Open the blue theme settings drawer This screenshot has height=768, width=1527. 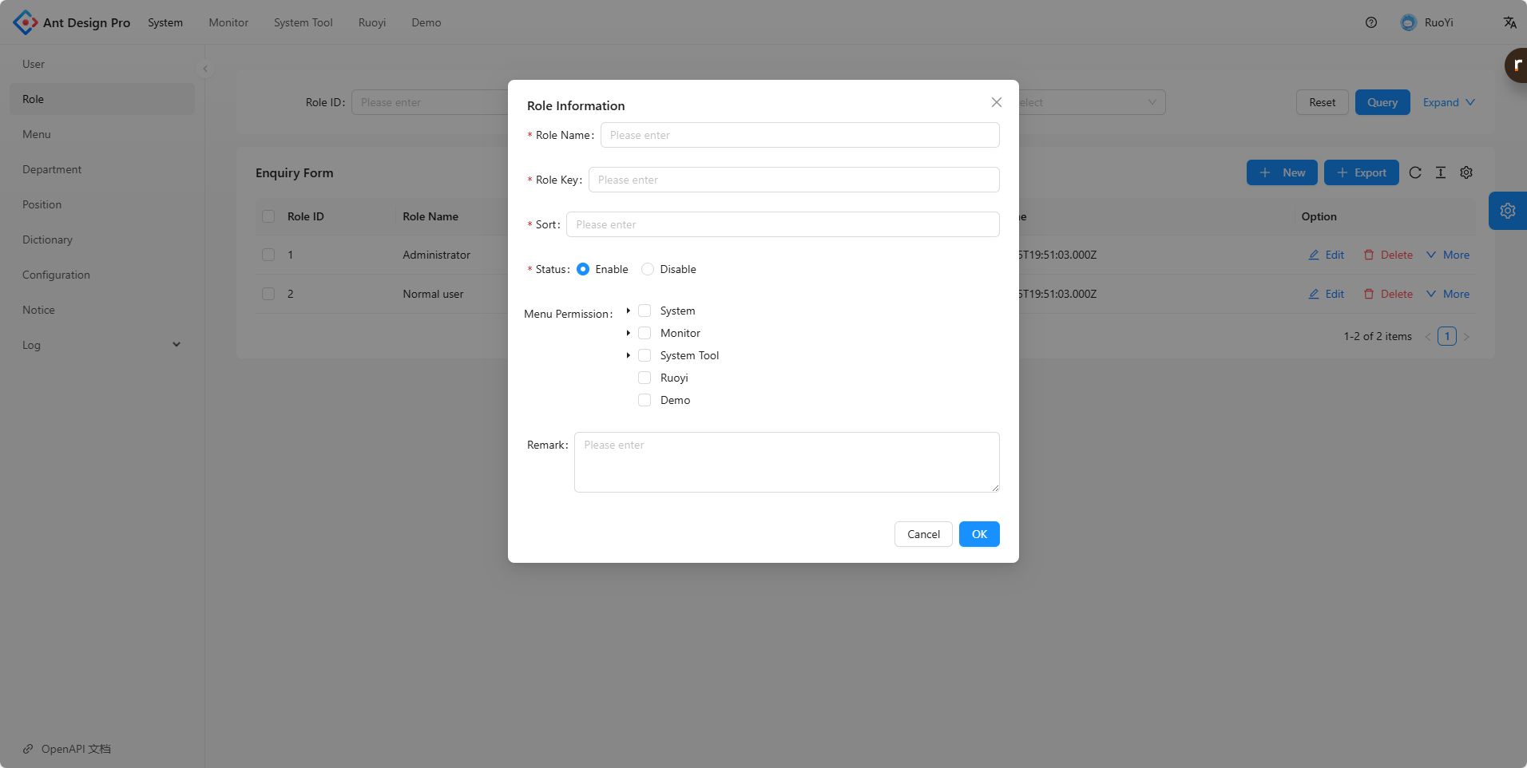1507,211
